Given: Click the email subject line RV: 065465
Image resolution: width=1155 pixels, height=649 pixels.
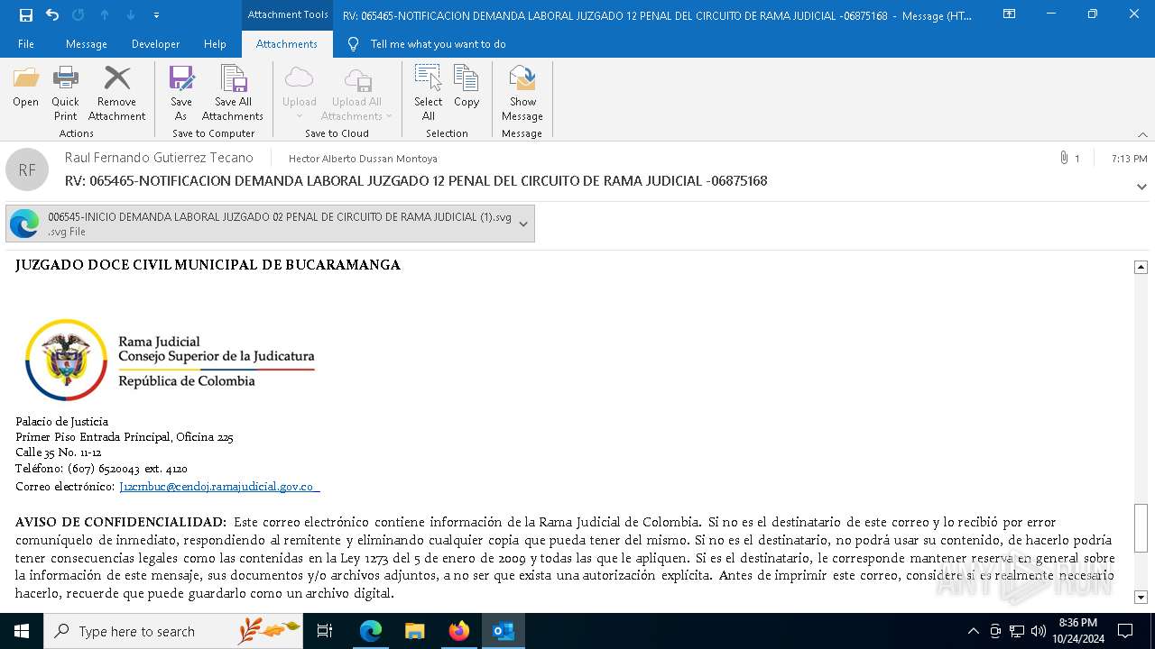Looking at the screenshot, I should [416, 181].
